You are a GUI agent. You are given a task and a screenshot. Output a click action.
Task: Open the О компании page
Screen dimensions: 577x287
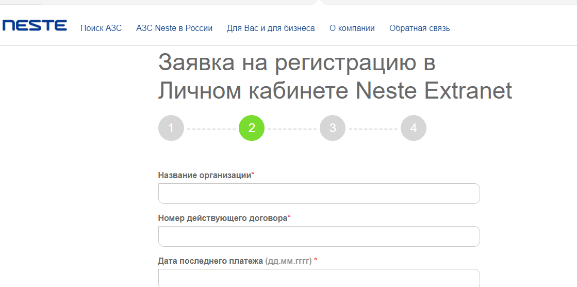352,28
